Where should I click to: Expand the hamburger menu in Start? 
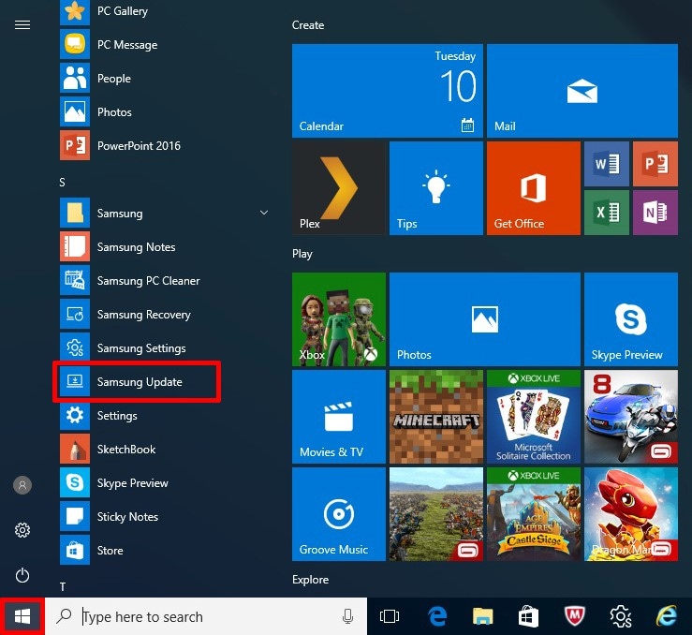[22, 24]
